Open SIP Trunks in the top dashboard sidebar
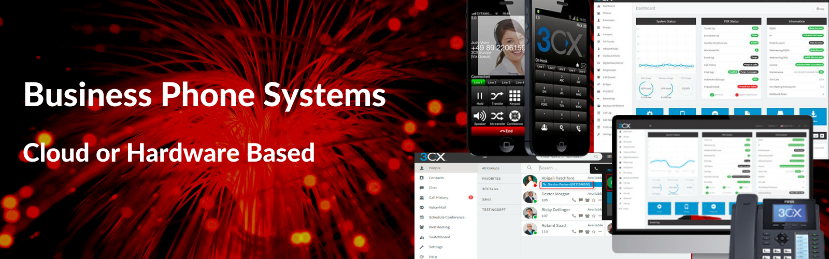This screenshot has height=259, width=829. (608, 41)
